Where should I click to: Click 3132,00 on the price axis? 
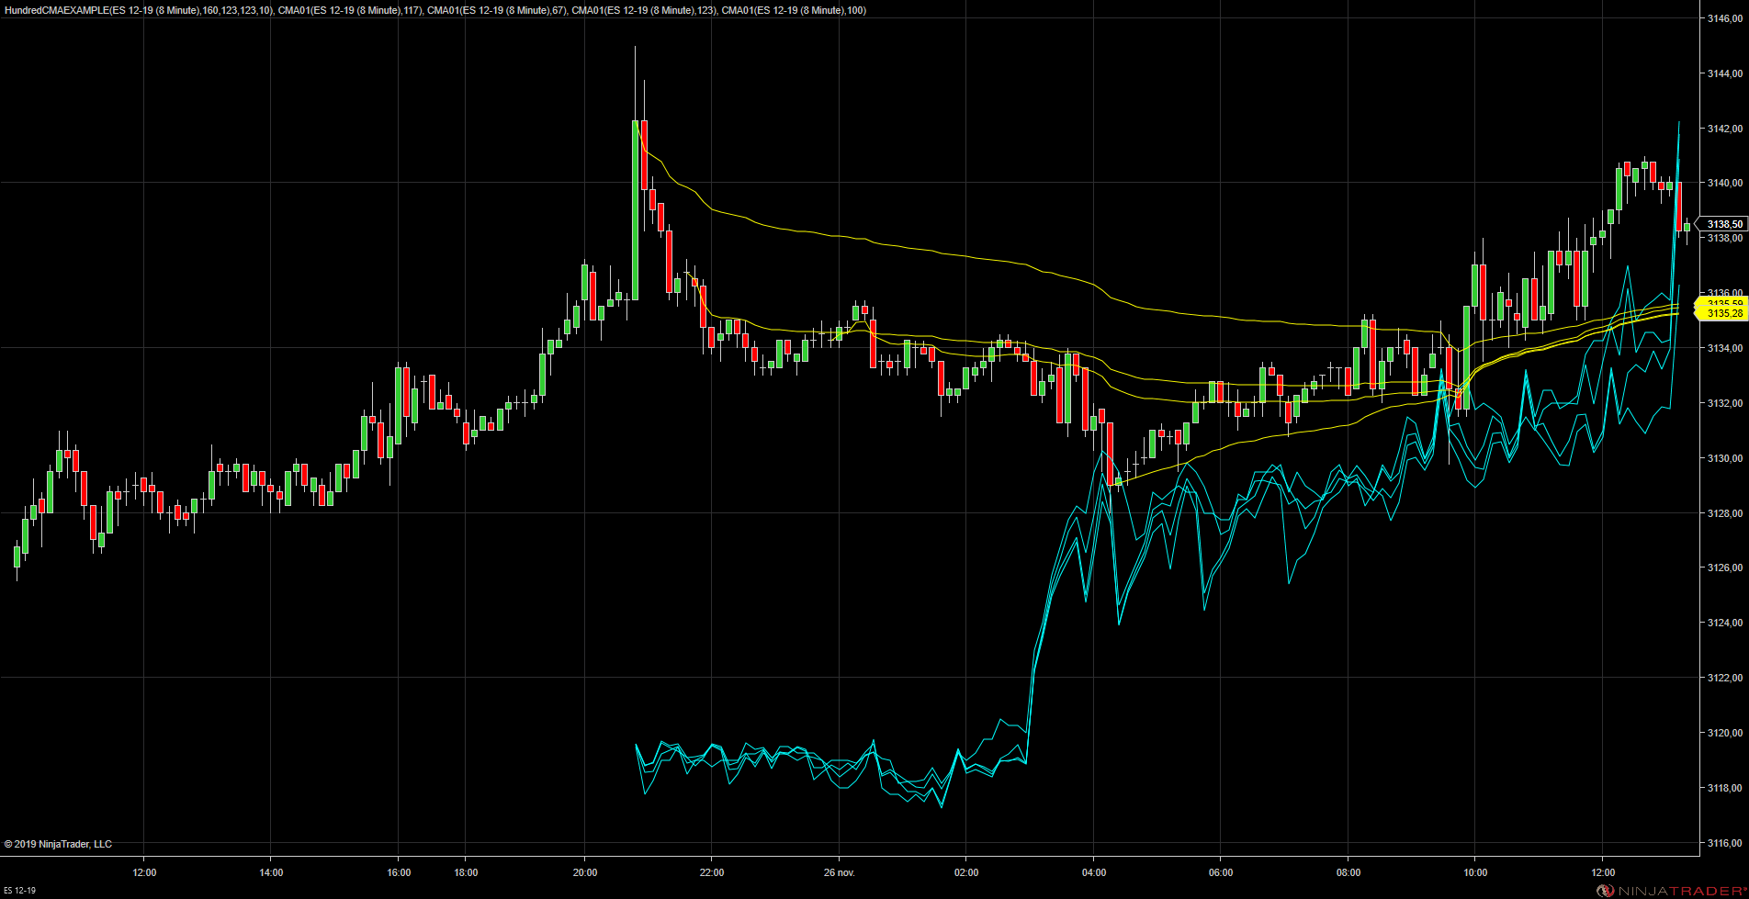[x=1724, y=403]
